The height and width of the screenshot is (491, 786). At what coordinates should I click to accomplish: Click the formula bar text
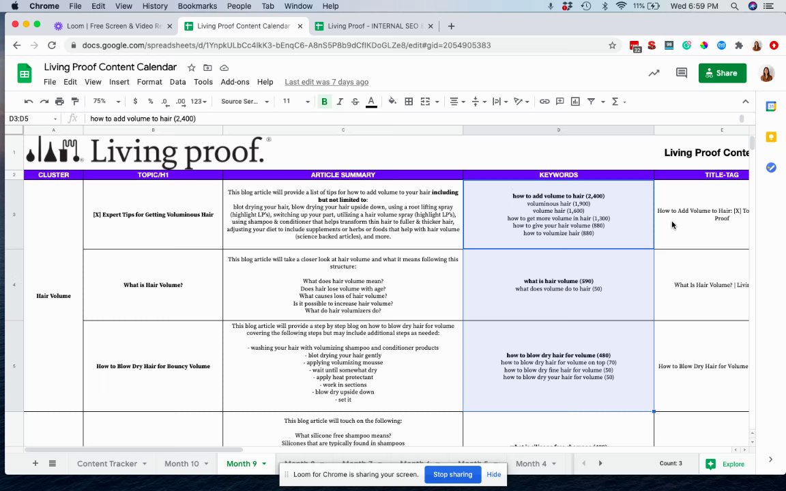pyautogui.click(x=143, y=119)
